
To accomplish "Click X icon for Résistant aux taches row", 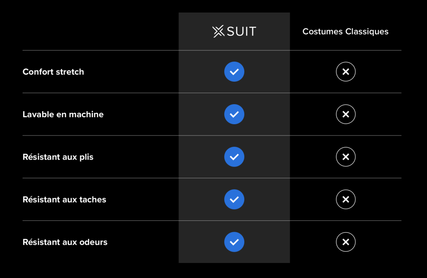I will coord(346,199).
